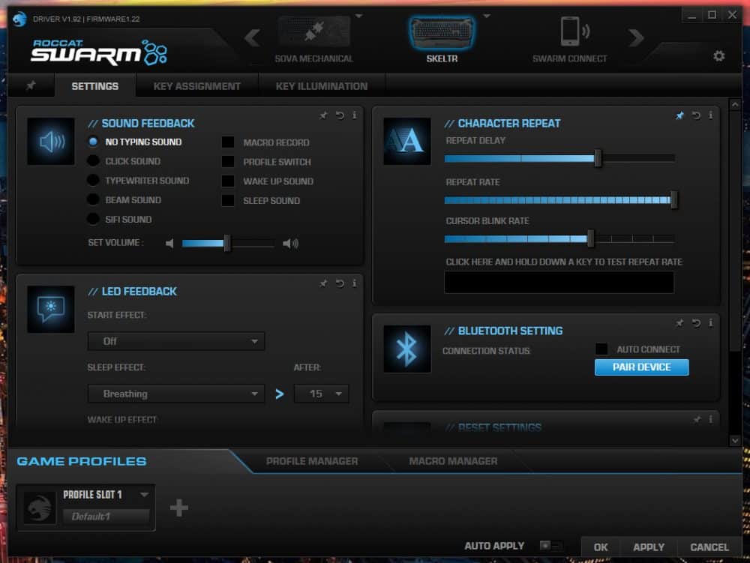Open the Start Effect dropdown

[176, 341]
